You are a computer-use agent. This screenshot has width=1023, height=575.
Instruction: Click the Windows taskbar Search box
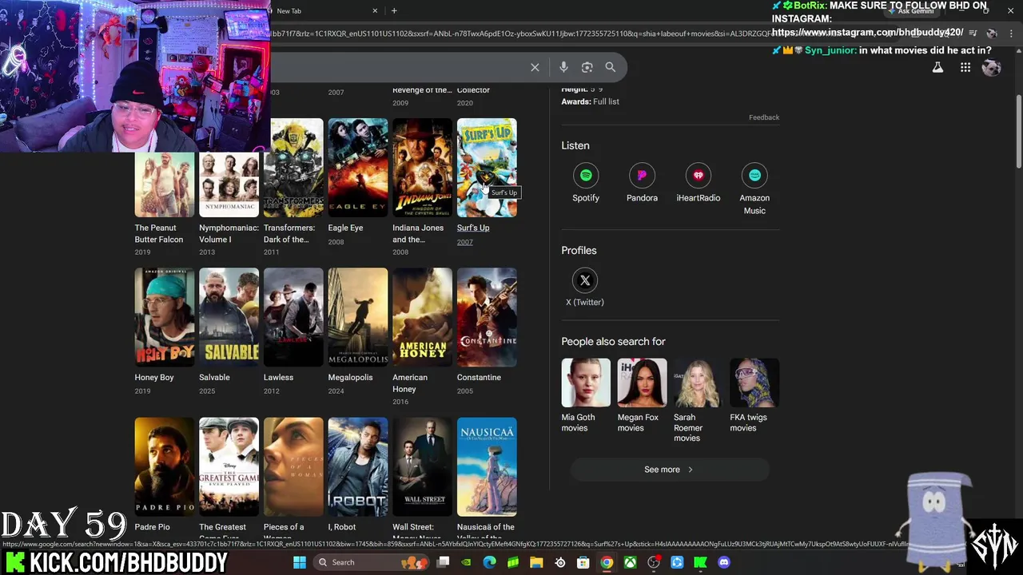pyautogui.click(x=371, y=562)
